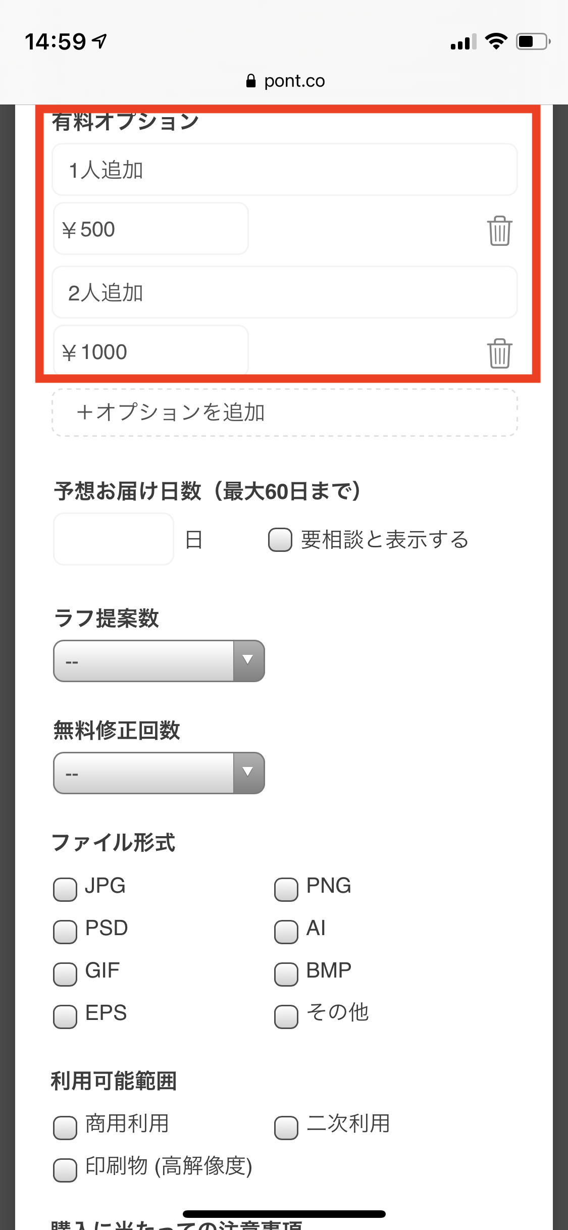Edit the ￥500 price field
The image size is (568, 1230).
pos(151,229)
